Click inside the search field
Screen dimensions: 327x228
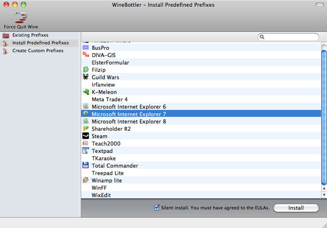pos(288,37)
